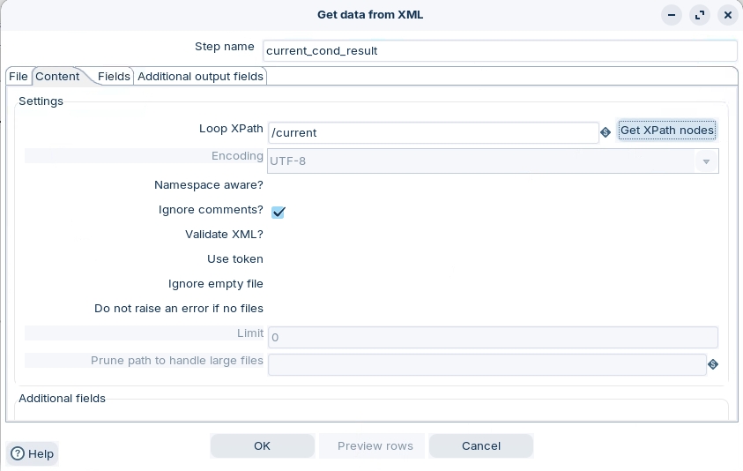
Task: Click the variable icon beside Loop XPath field
Action: 606,132
